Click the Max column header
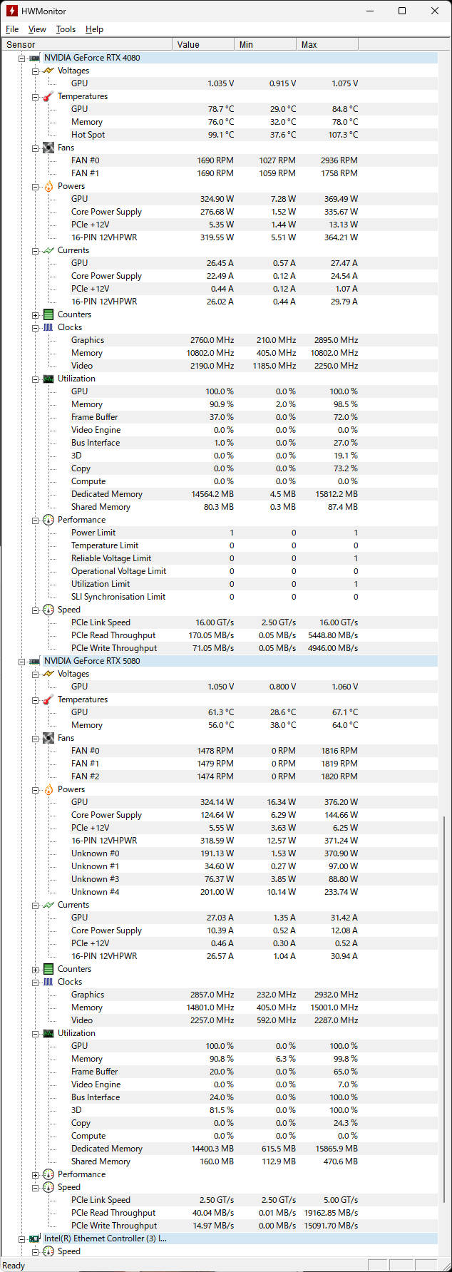The image size is (452, 1272). pos(327,44)
